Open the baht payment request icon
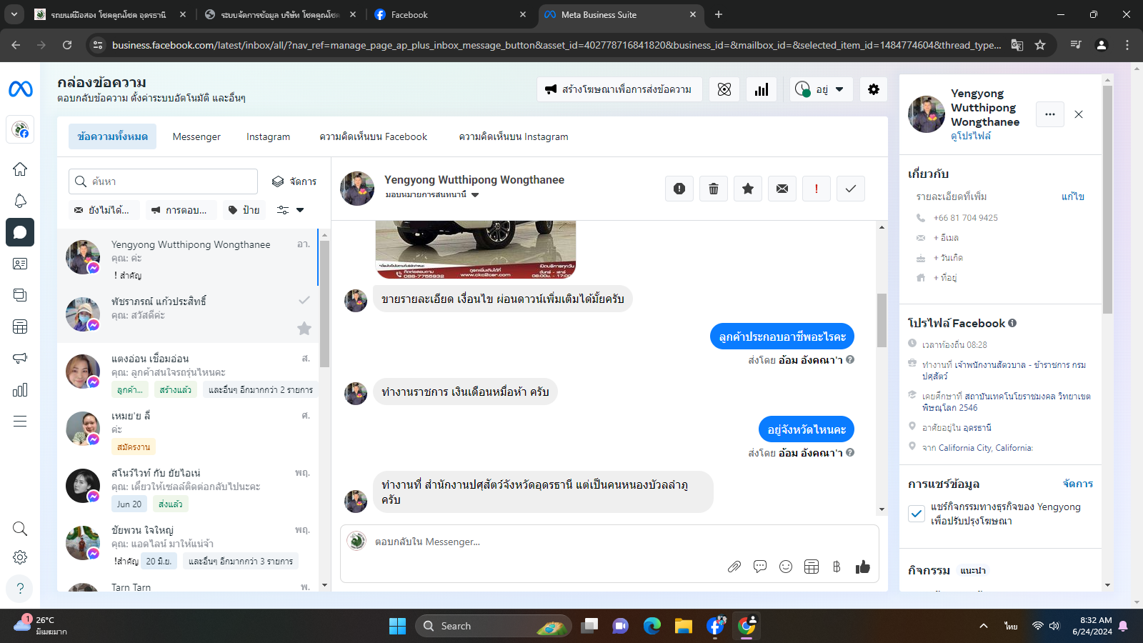 pos(837,567)
